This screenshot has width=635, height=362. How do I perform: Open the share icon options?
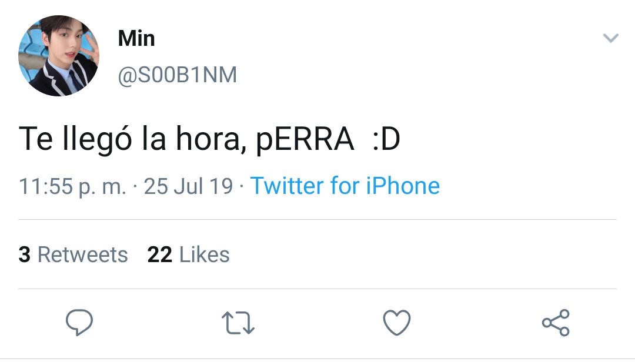click(556, 323)
